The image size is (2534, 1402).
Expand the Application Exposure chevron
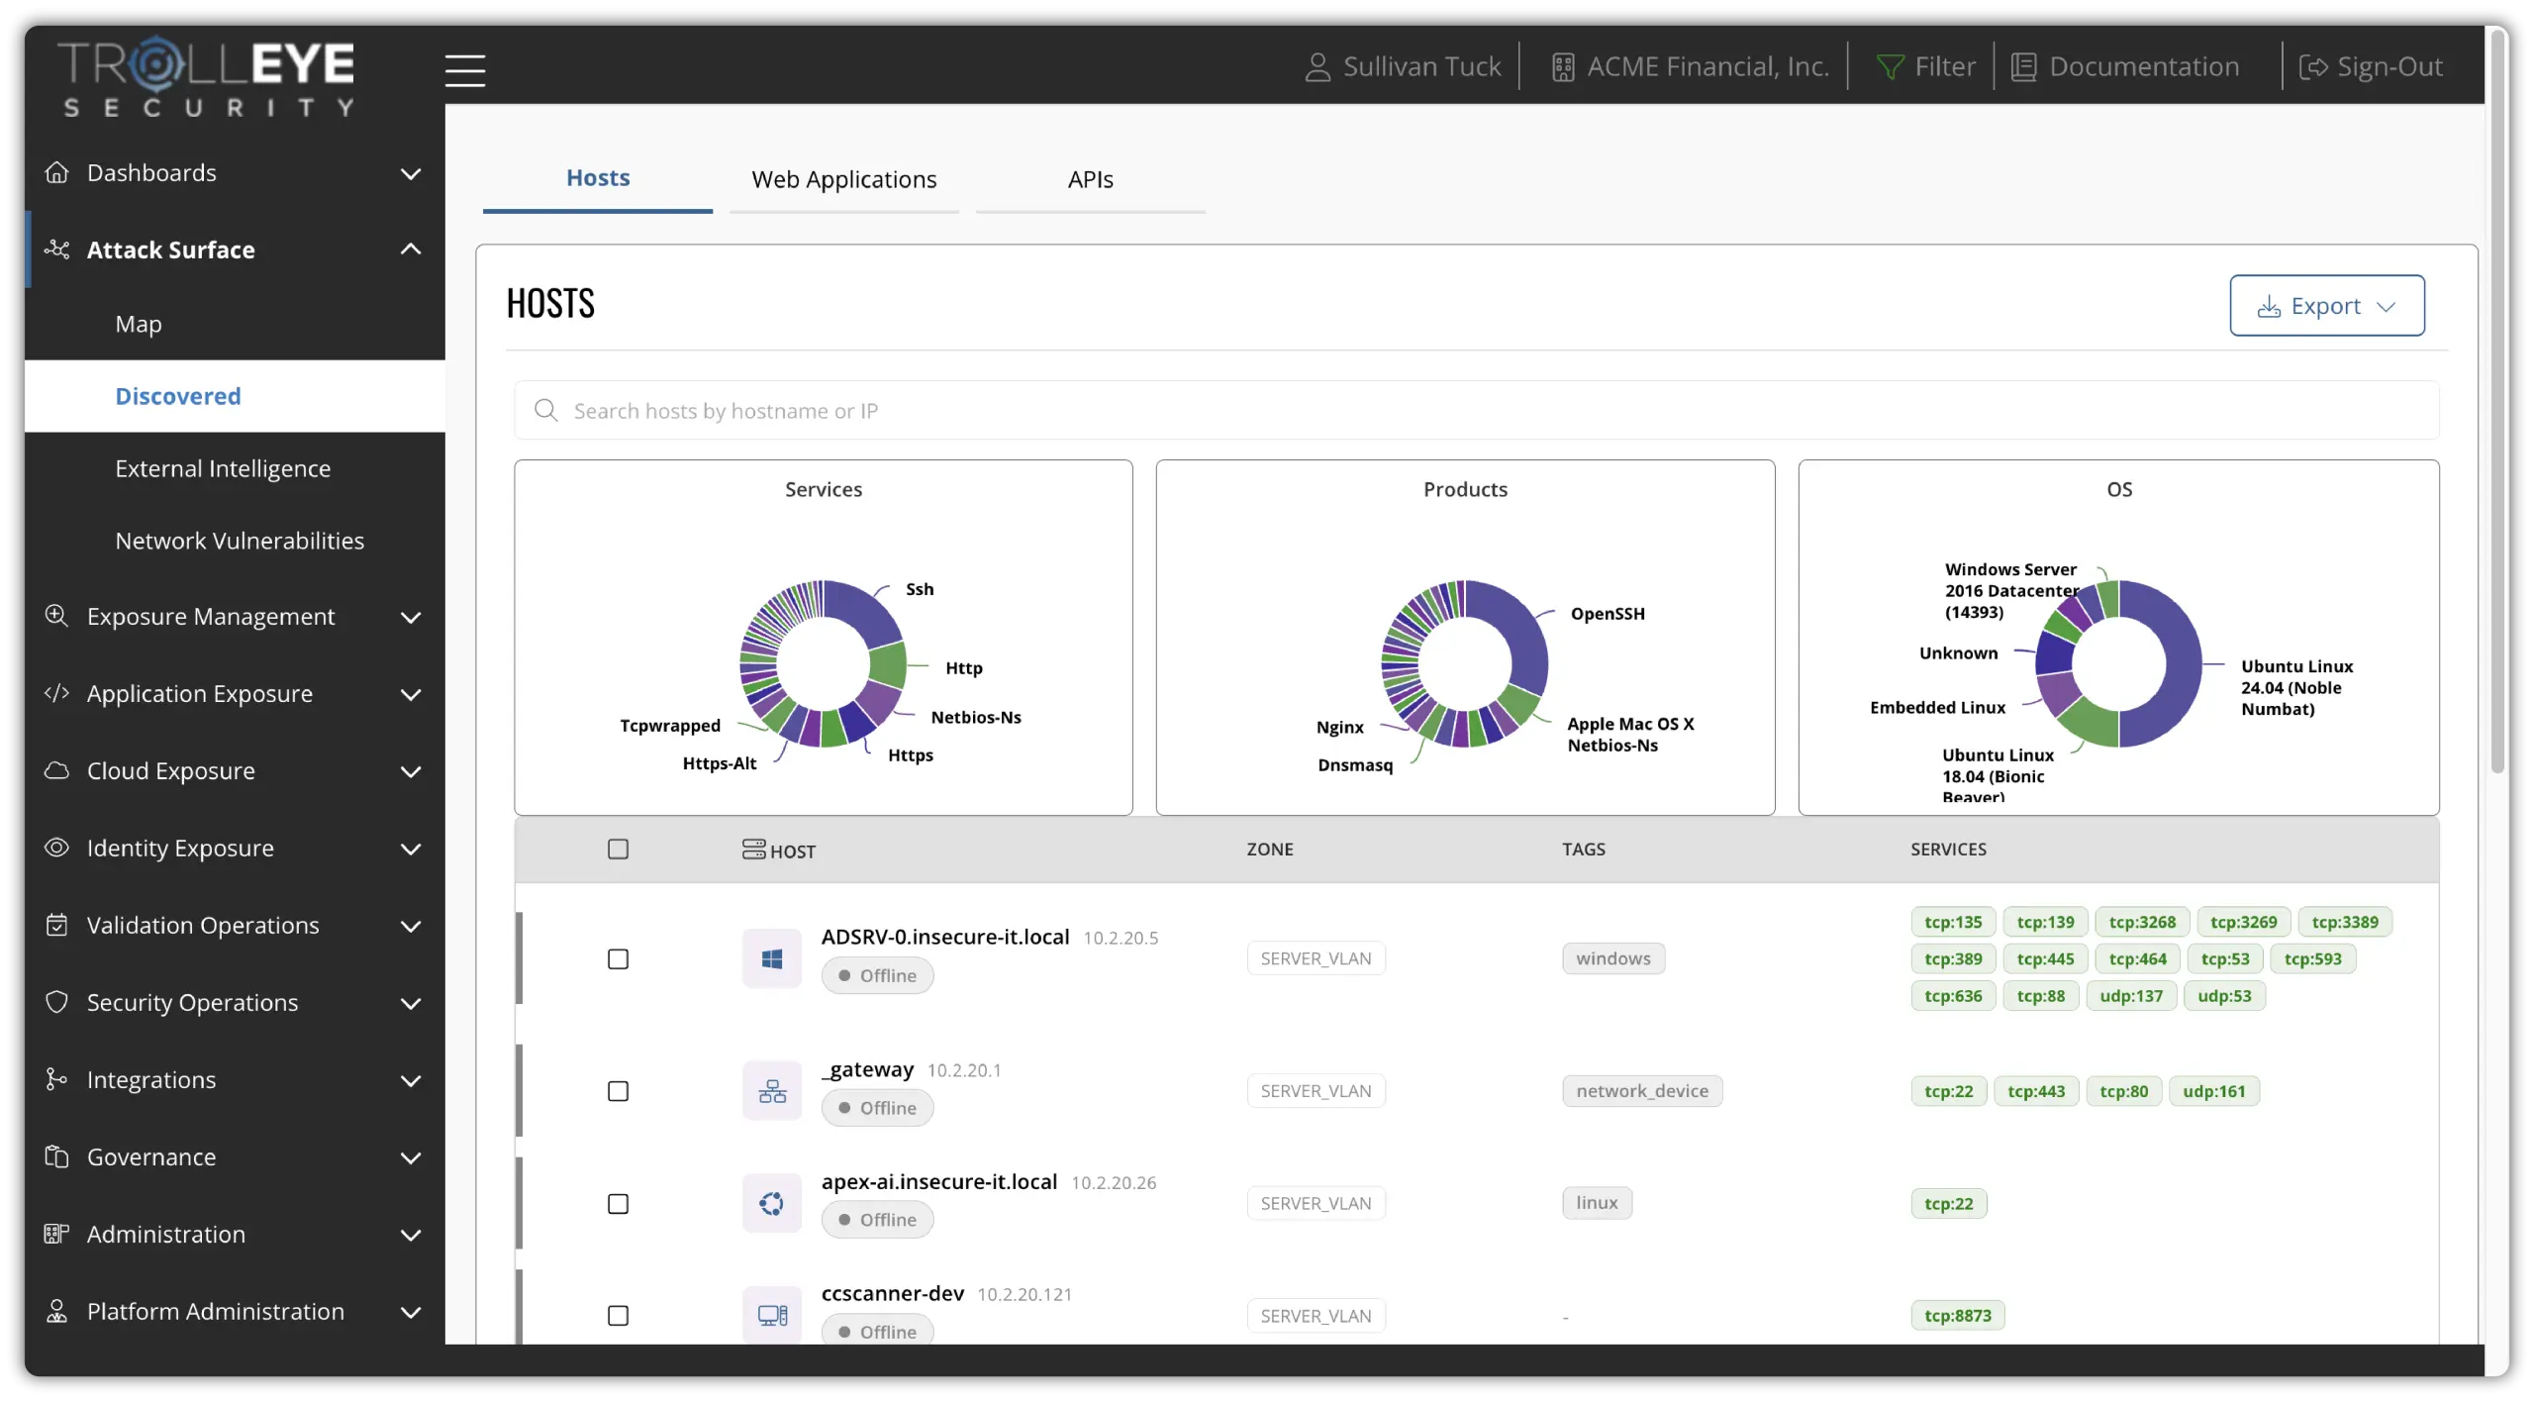pos(411,694)
